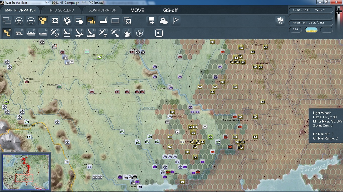Viewport: 343px width, 192px height.
Task: Select F7 bomb airfield mode
Action: coord(79,33)
